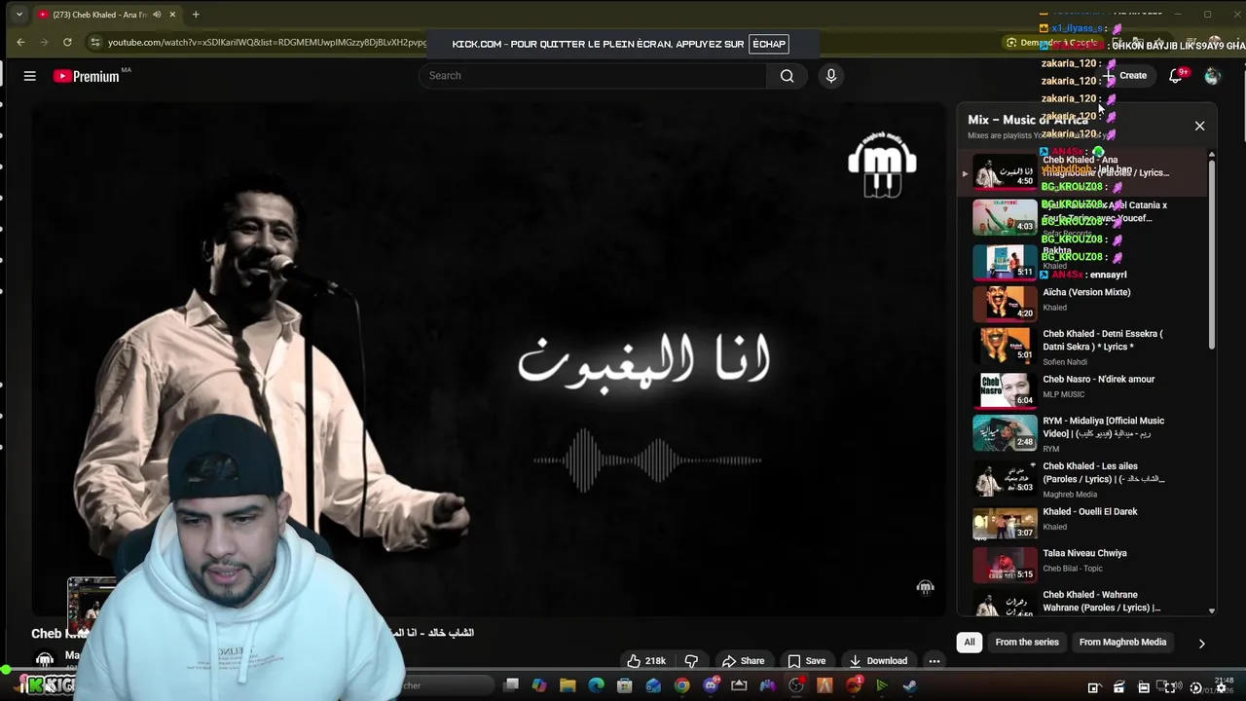Viewport: 1246px width, 701px height.
Task: Show more filter chips with right arrow
Action: [1201, 644]
